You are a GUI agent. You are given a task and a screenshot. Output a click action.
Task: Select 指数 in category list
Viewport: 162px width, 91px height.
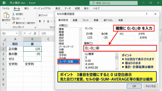61,52
